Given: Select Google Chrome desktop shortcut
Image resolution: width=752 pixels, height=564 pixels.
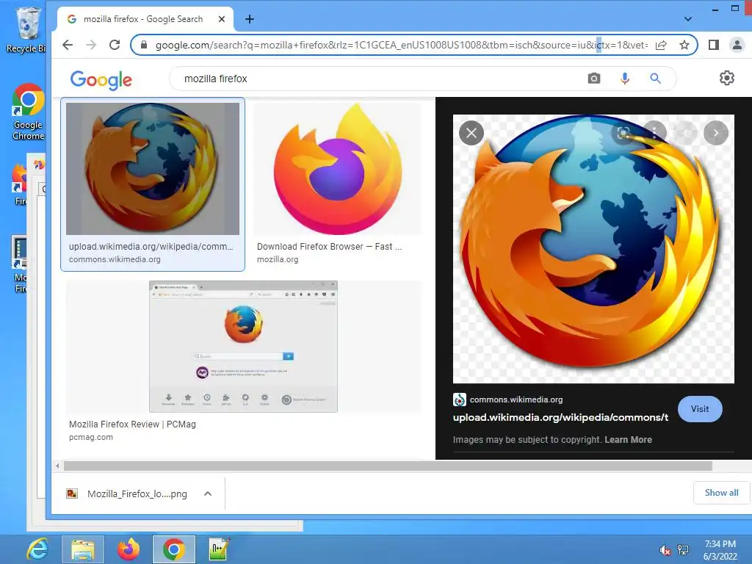Looking at the screenshot, I should tap(28, 112).
